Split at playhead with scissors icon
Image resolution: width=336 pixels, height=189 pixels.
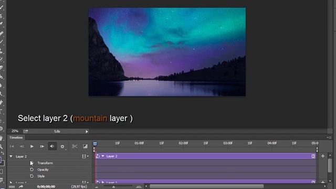[75, 146]
